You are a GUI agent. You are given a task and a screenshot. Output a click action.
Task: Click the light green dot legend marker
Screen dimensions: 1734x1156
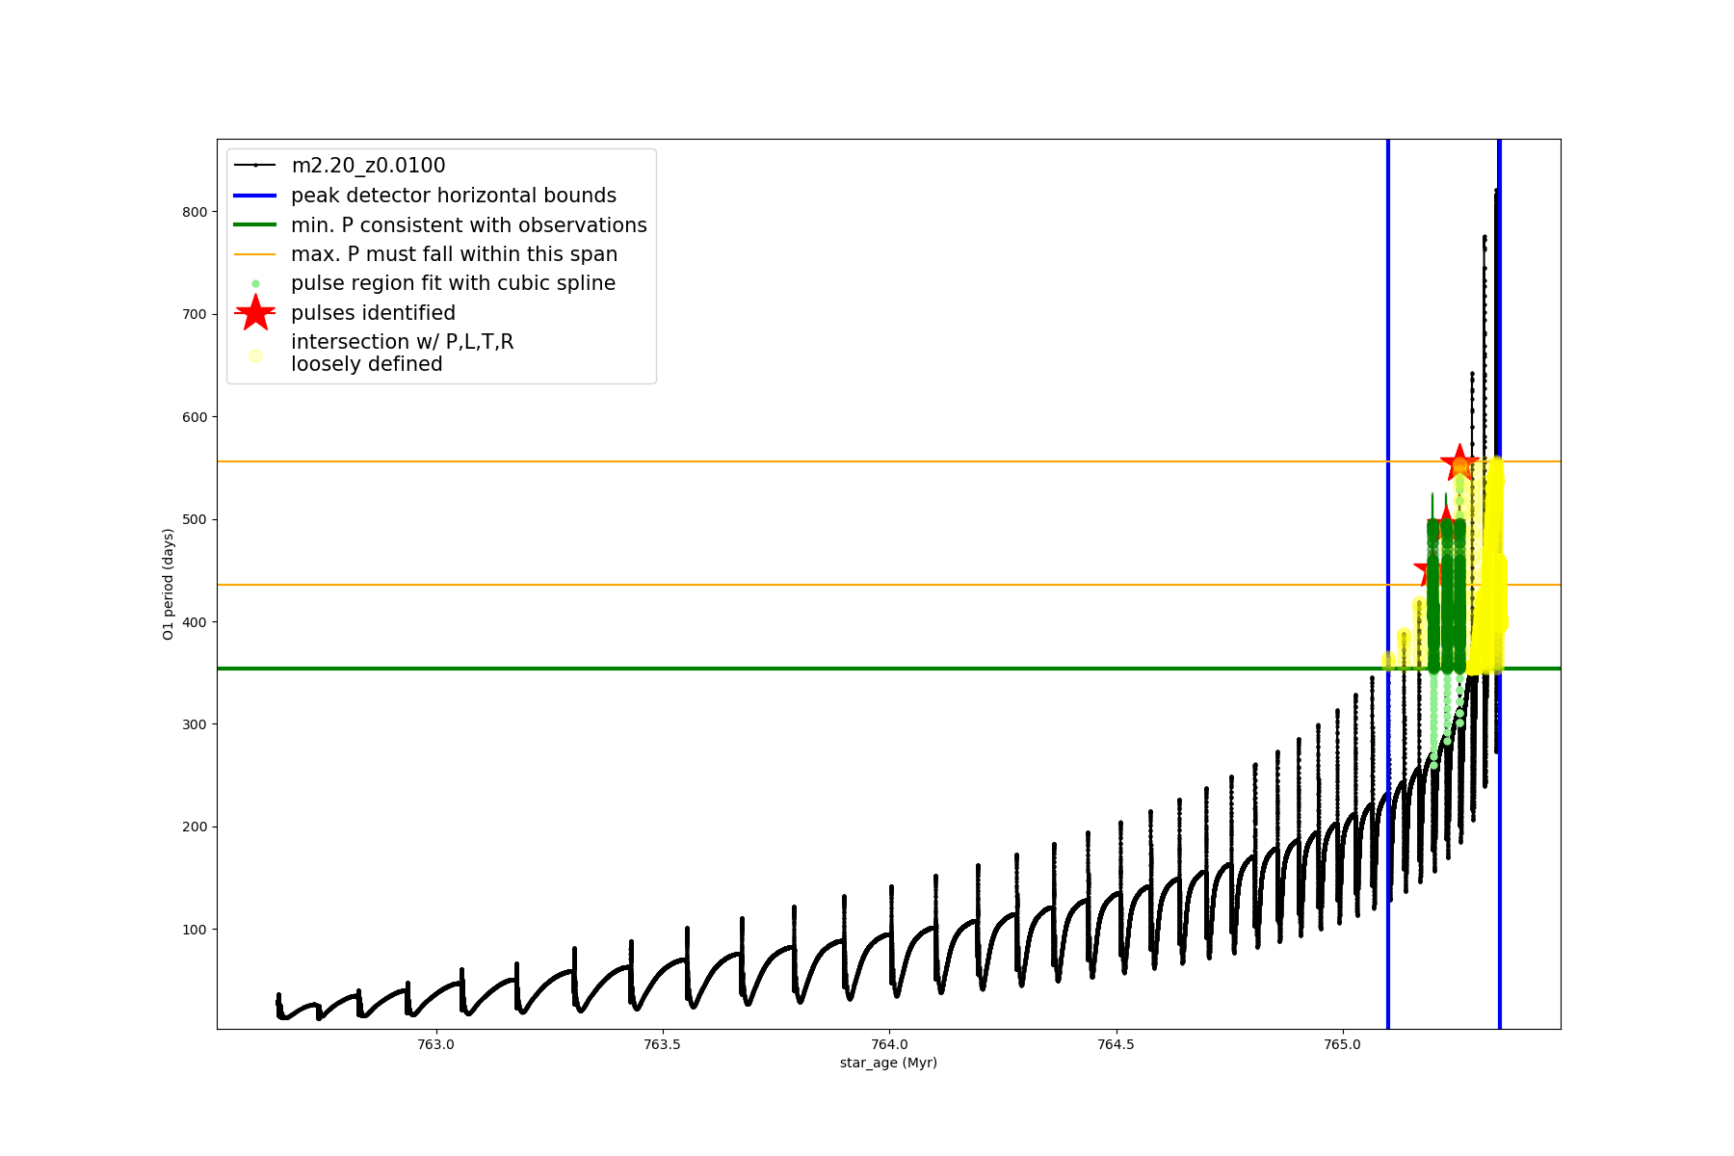(x=255, y=283)
